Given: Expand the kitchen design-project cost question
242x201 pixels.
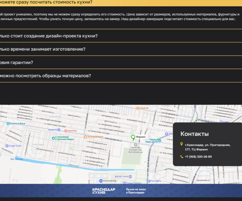Looking at the screenshot, I should click(48, 36).
